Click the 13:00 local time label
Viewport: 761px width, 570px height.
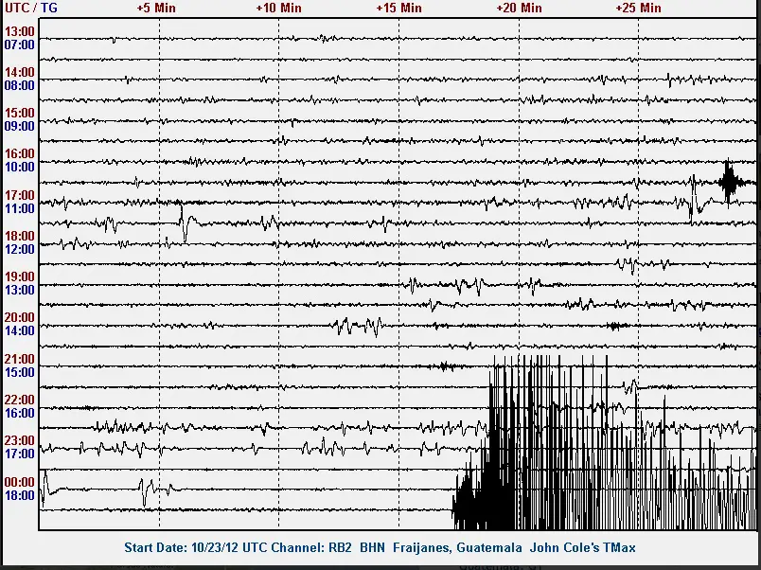20,291
